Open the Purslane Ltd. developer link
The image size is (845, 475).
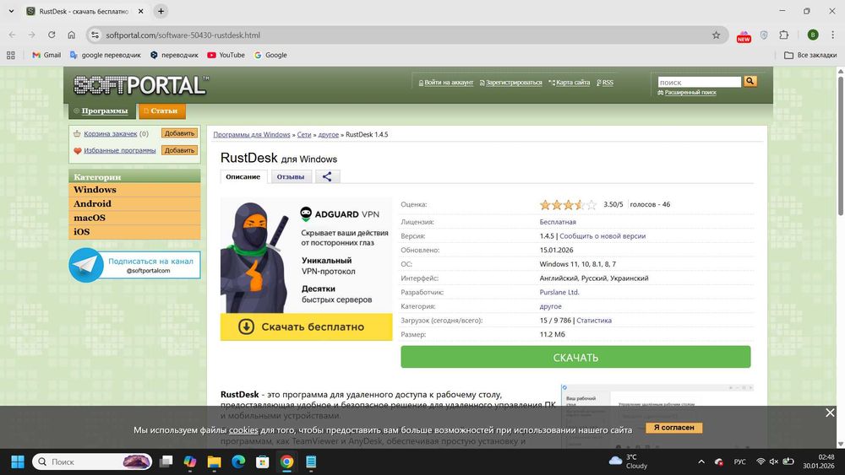pyautogui.click(x=559, y=292)
